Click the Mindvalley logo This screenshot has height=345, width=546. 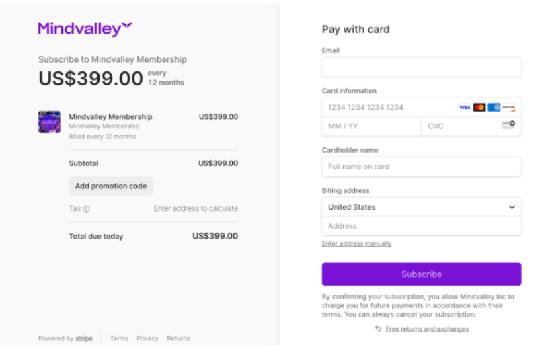tap(85, 29)
